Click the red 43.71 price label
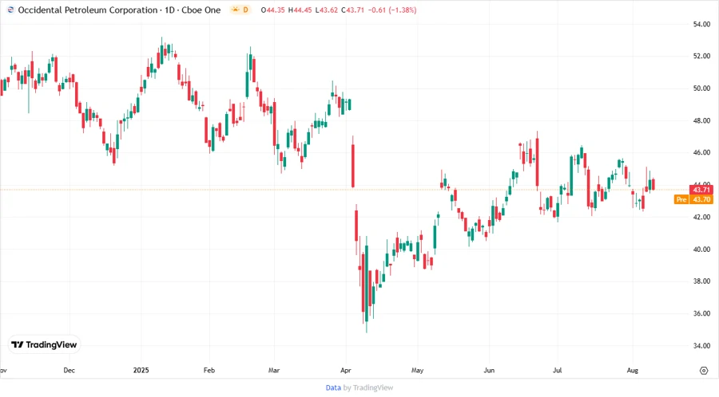 coord(701,190)
